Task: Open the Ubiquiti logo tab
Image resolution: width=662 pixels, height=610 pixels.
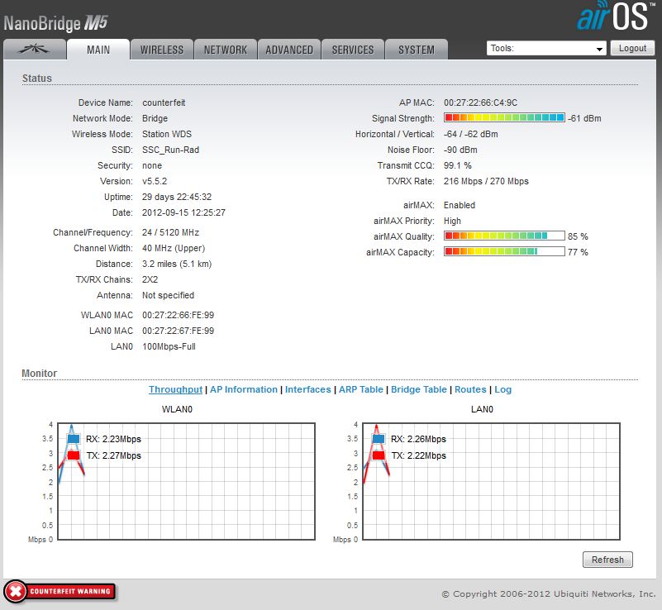Action: [x=34, y=50]
